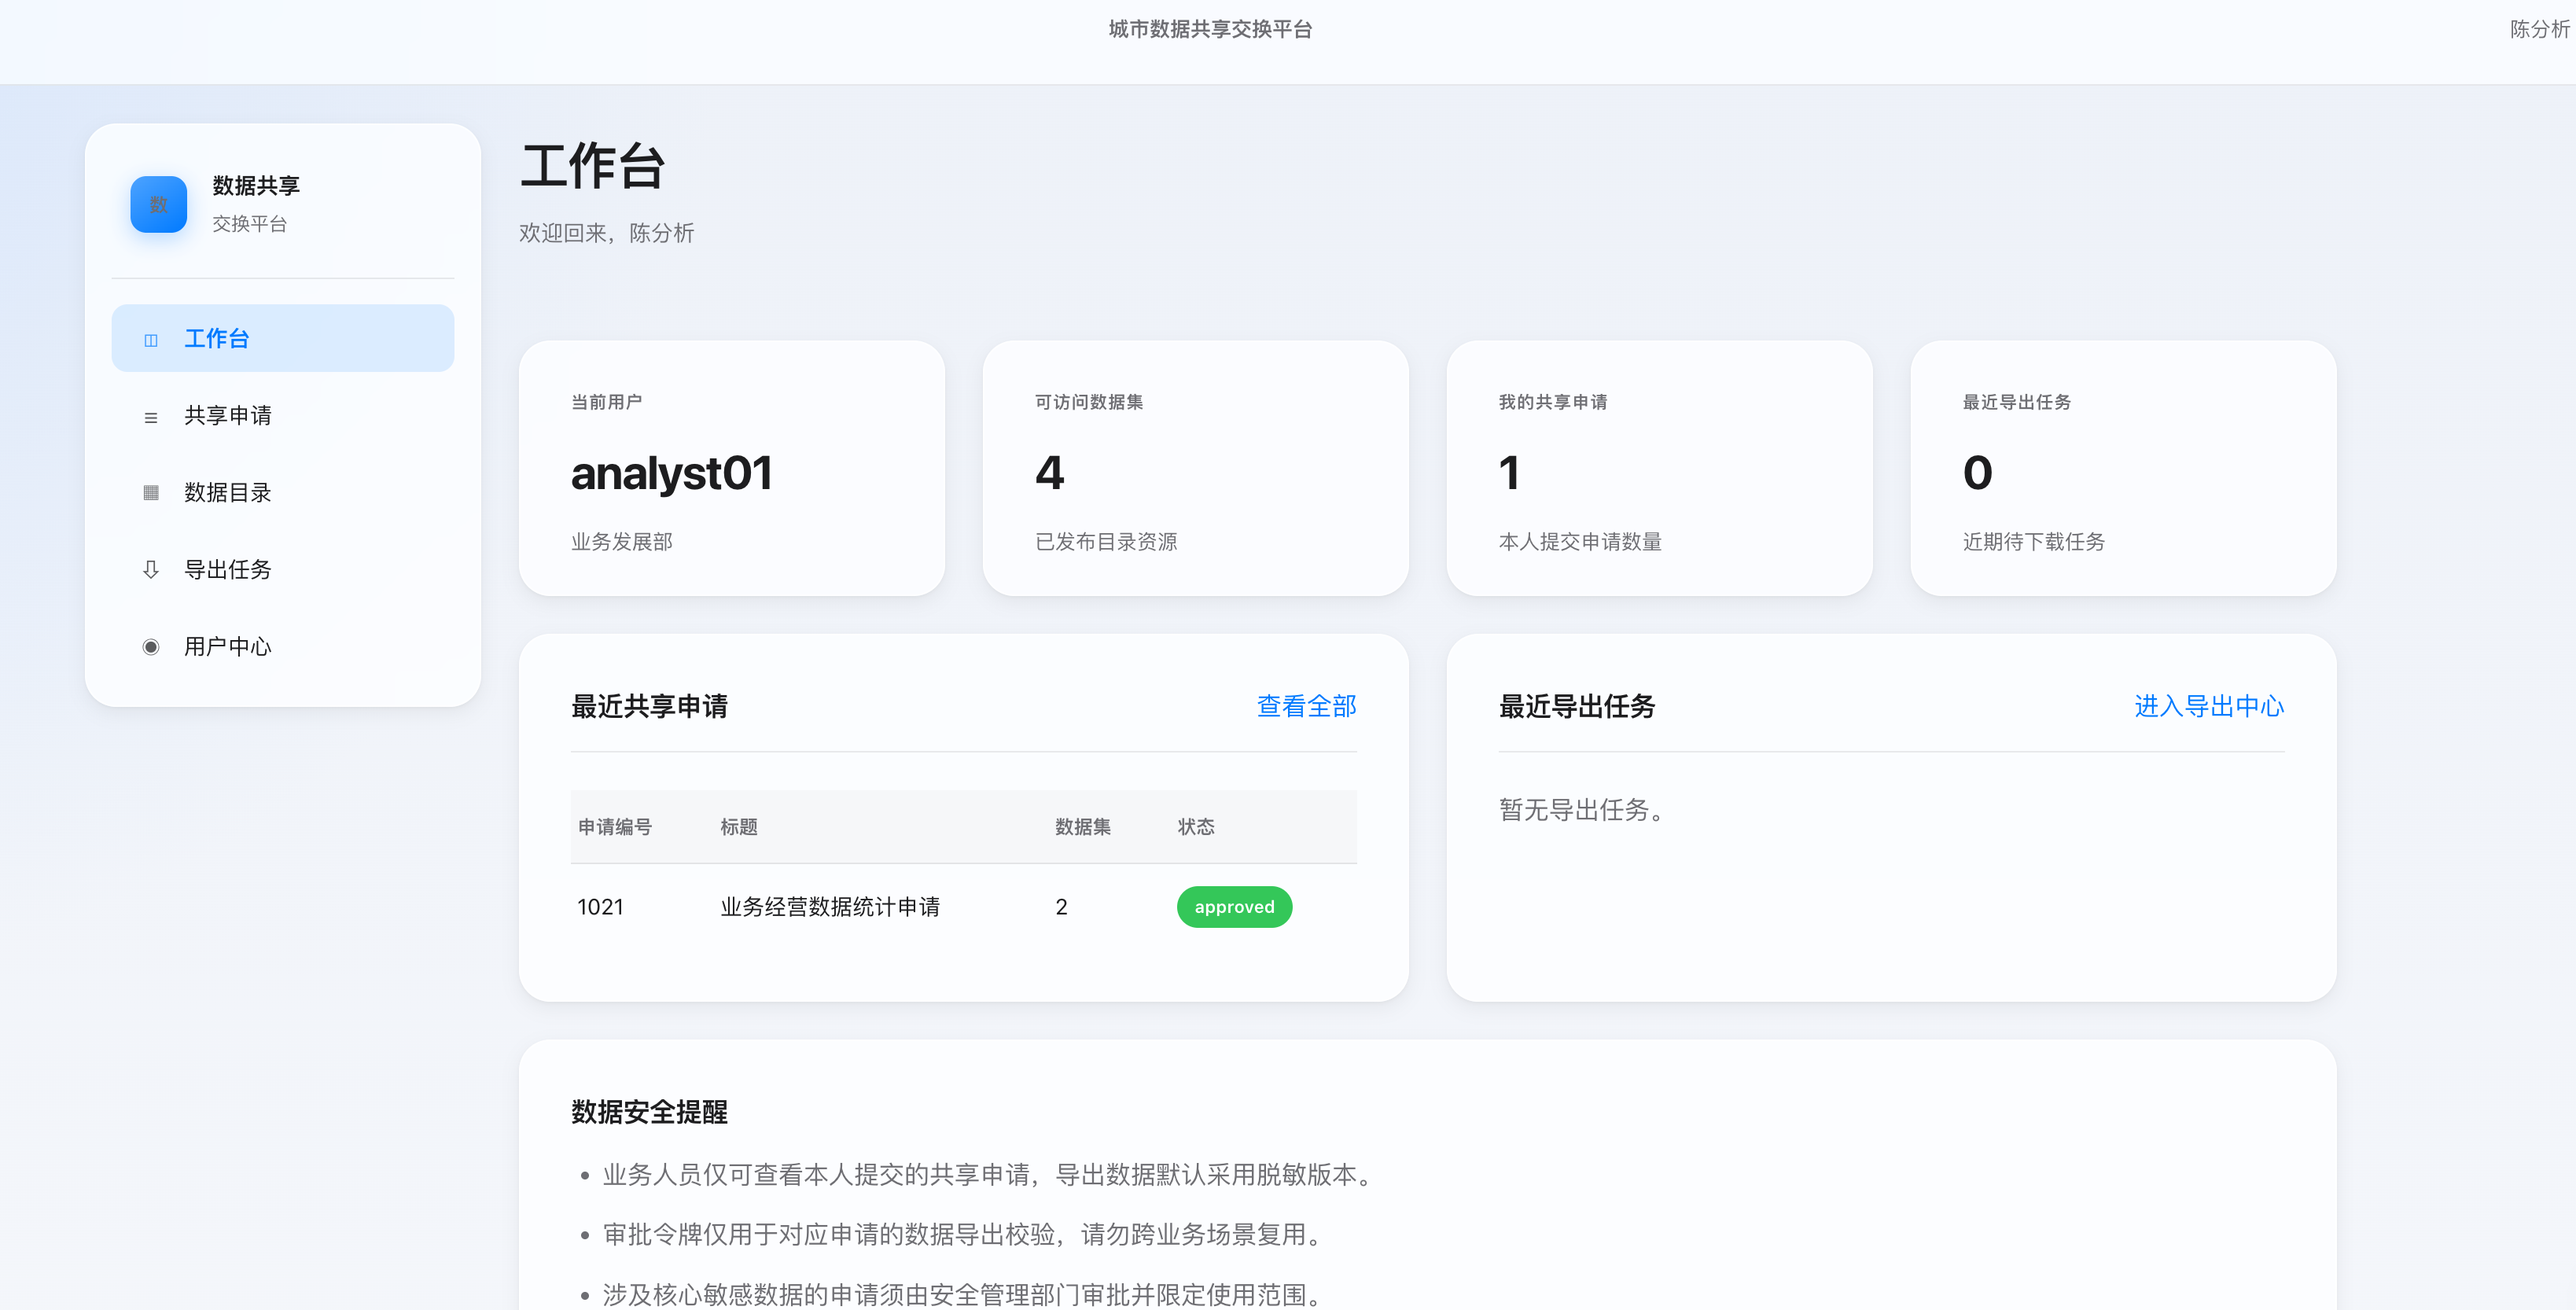The width and height of the screenshot is (2576, 1310).
Task: Click the 查看全部 link
Action: click(x=1306, y=706)
